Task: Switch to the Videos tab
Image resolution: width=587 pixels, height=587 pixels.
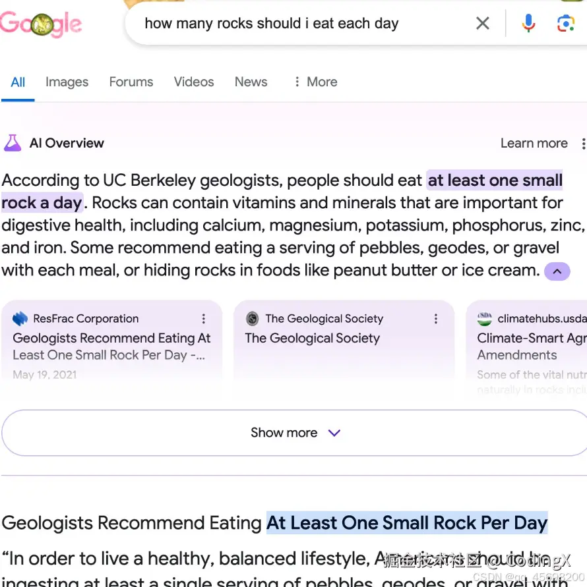Action: [194, 82]
